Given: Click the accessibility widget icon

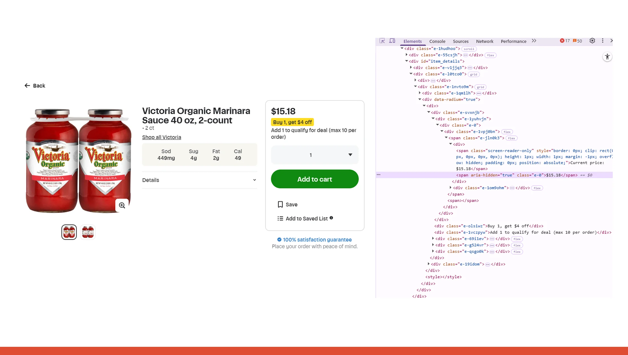Looking at the screenshot, I should [607, 56].
